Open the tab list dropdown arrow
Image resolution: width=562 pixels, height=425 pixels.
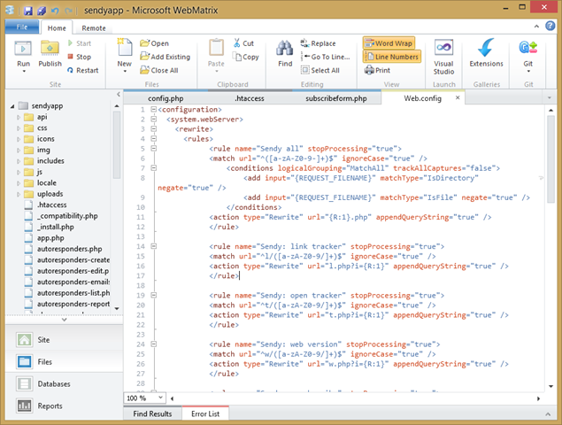click(x=549, y=98)
